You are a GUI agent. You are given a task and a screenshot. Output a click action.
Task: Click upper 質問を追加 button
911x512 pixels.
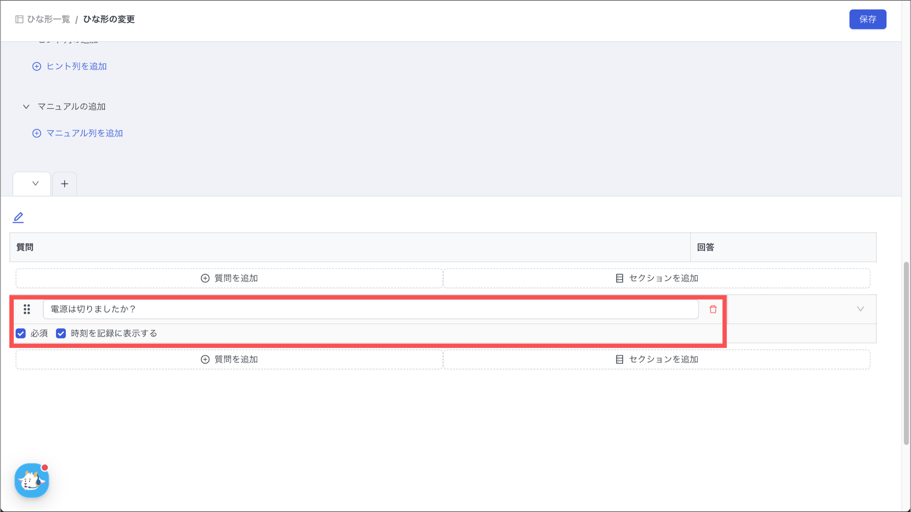pyautogui.click(x=229, y=278)
